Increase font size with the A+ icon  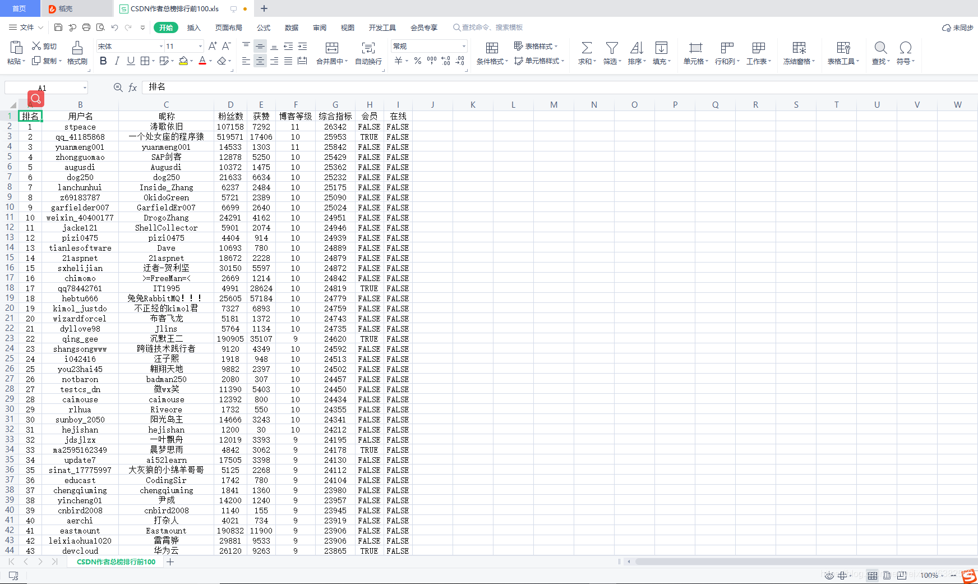click(213, 46)
